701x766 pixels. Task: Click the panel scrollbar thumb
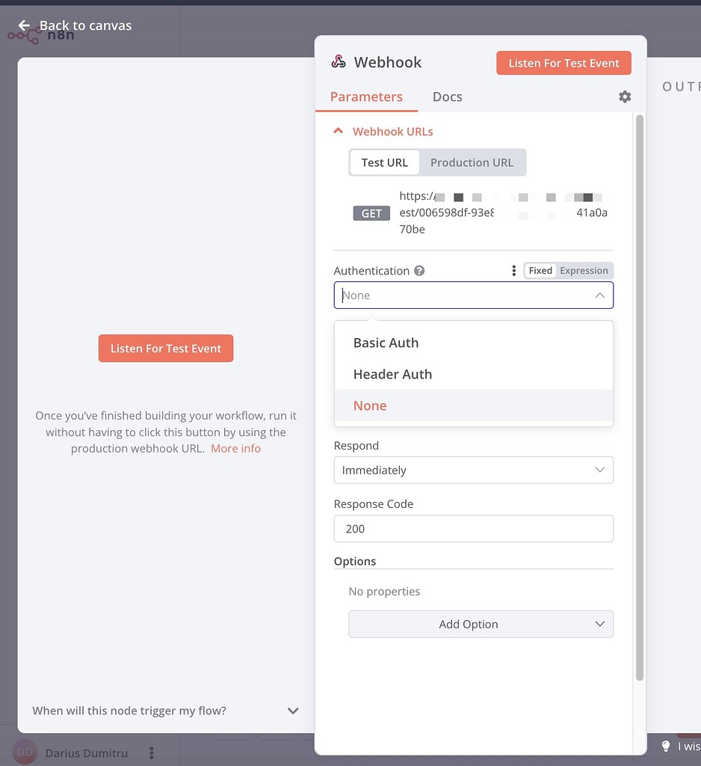click(640, 389)
